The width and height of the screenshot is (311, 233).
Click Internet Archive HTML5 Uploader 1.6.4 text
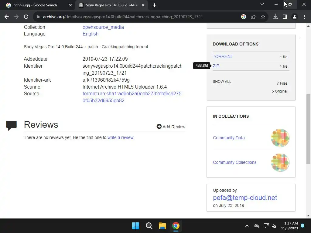[x=125, y=87]
